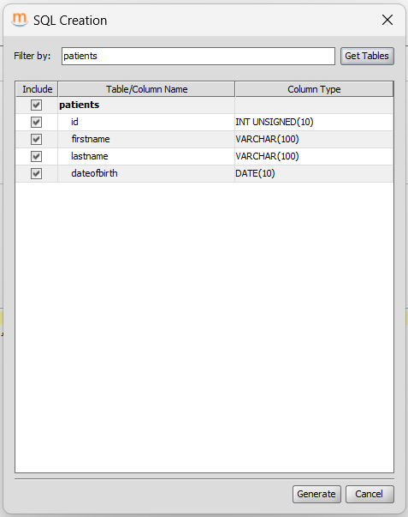Screen dimensions: 408x517
Task: Click the Include column header
Action: pyautogui.click(x=37, y=89)
